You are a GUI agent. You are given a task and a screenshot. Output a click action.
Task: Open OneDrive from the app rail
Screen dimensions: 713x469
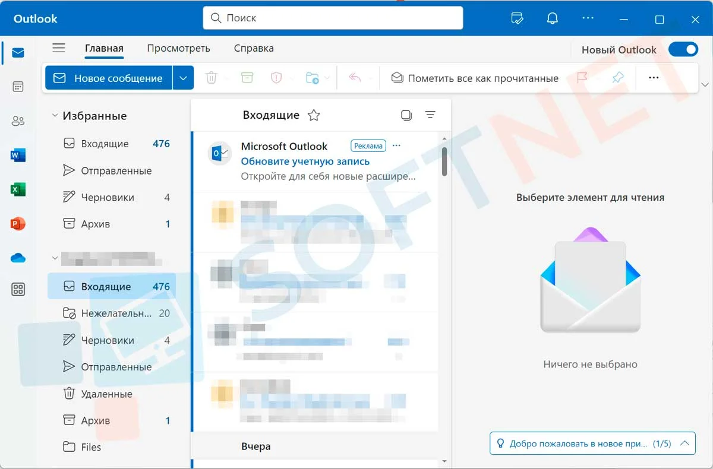18,258
